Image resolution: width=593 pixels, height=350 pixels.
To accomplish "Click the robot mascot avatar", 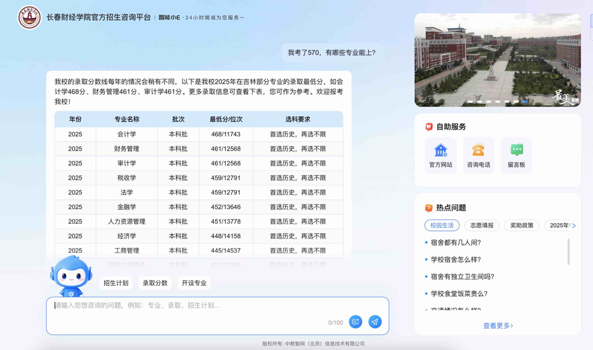I will [71, 276].
